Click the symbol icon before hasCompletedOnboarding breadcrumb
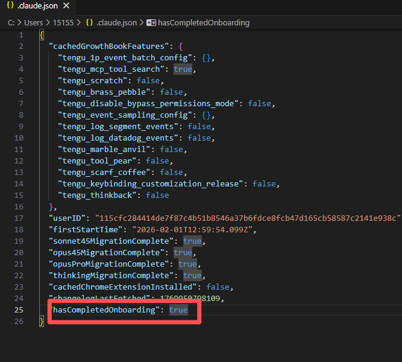 (x=151, y=23)
